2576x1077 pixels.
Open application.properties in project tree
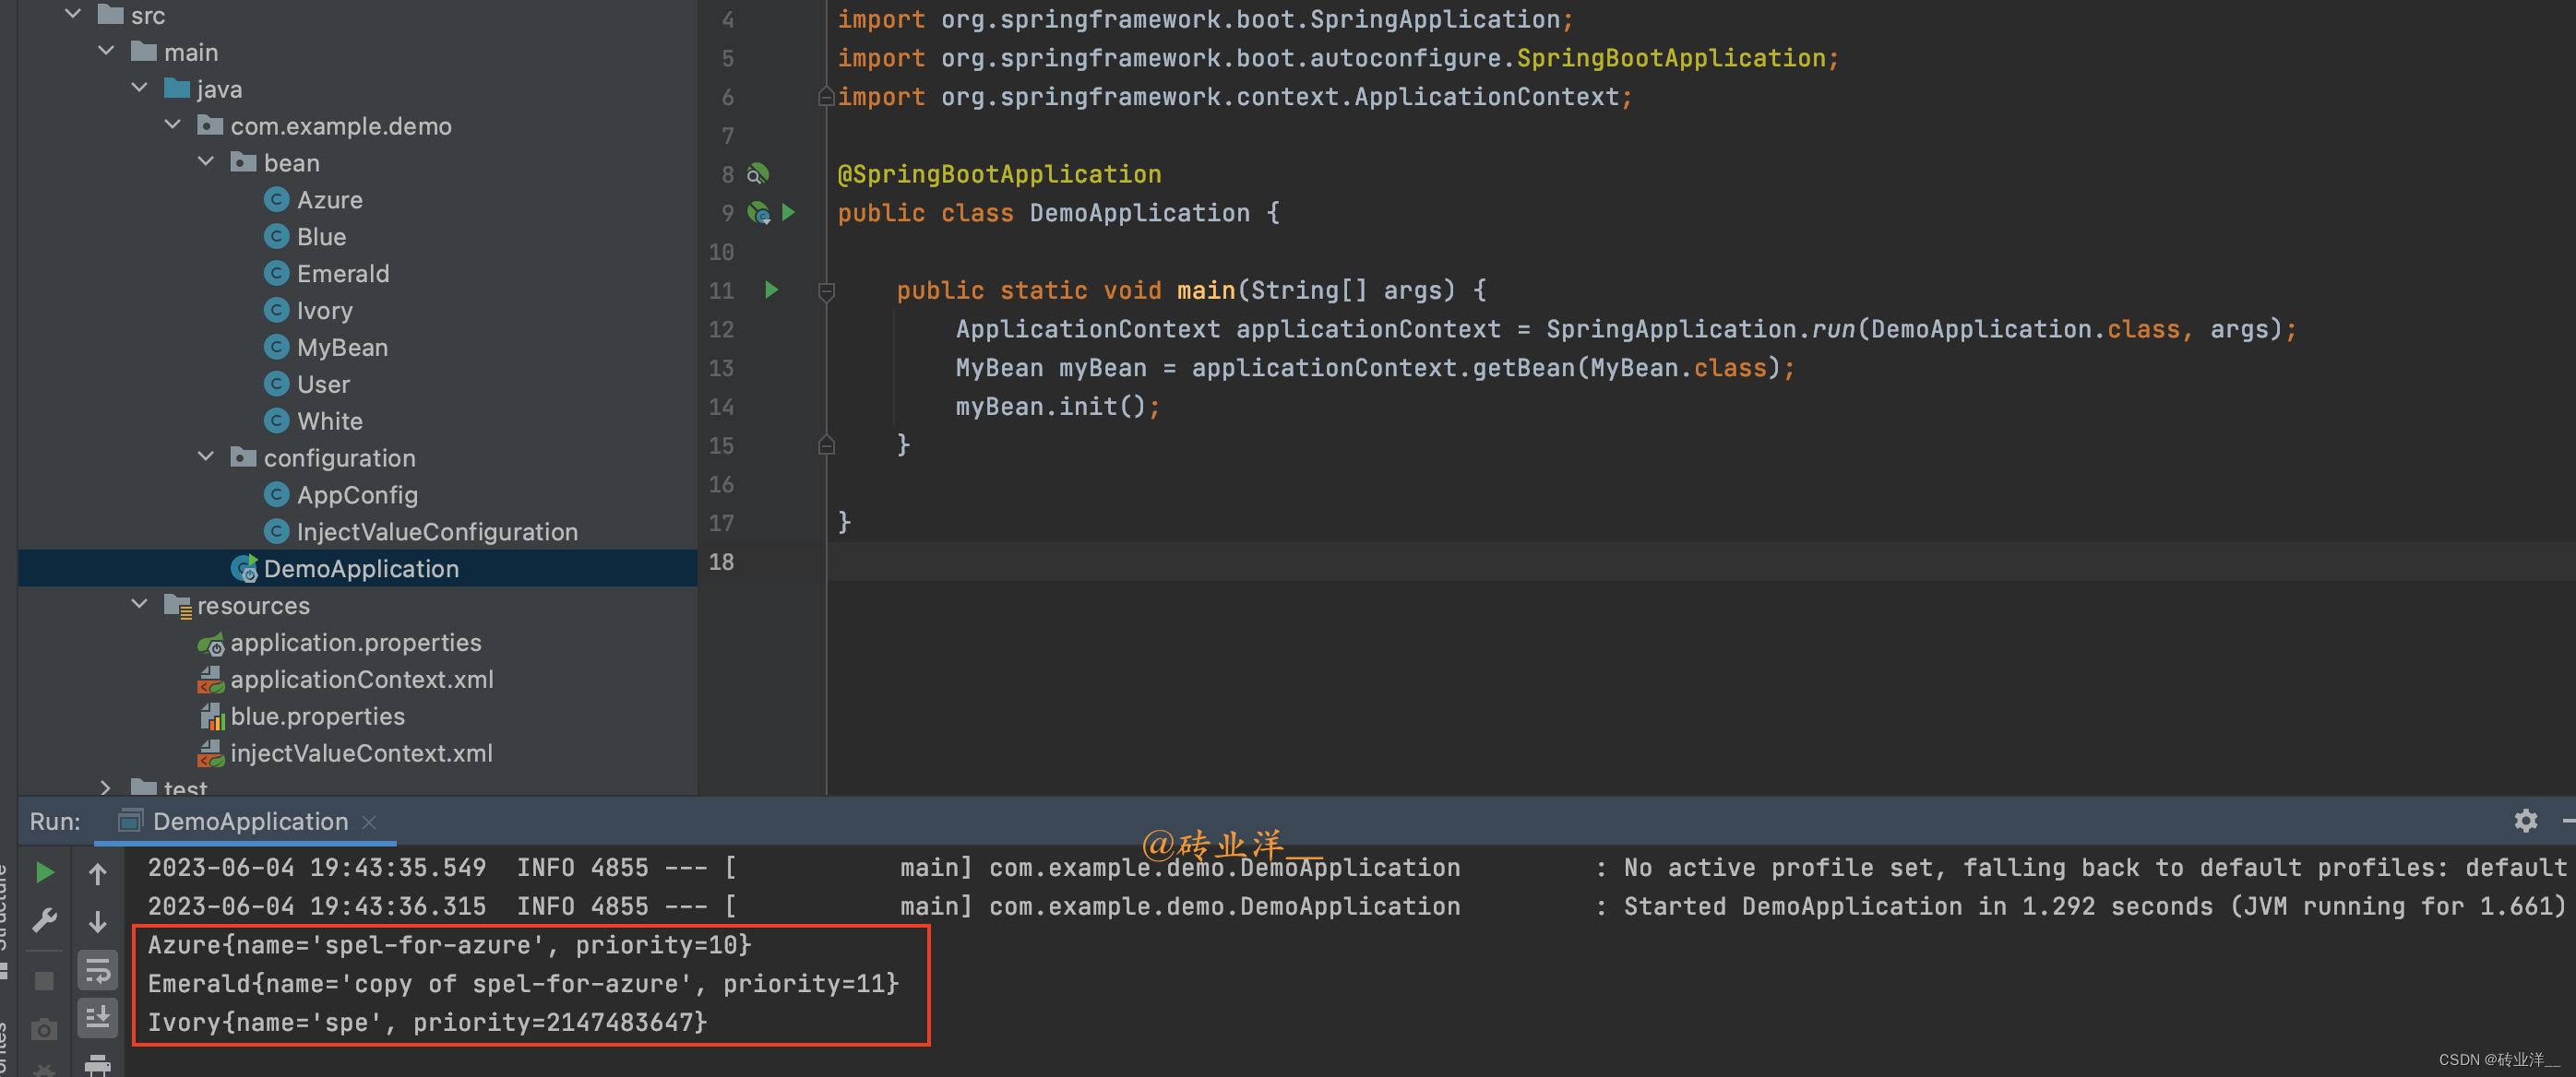[355, 643]
